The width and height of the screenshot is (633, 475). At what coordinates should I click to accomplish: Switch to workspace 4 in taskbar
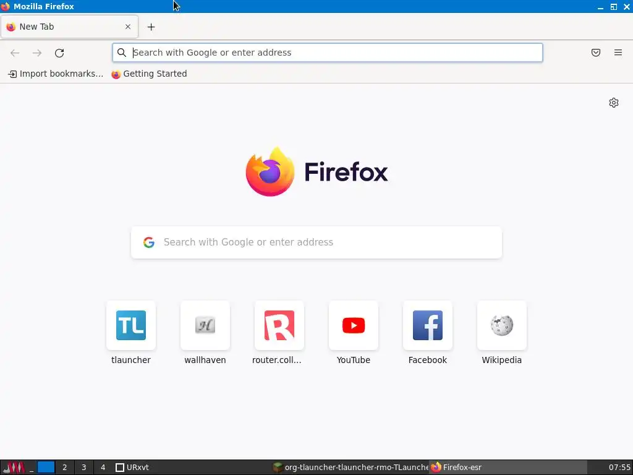103,468
